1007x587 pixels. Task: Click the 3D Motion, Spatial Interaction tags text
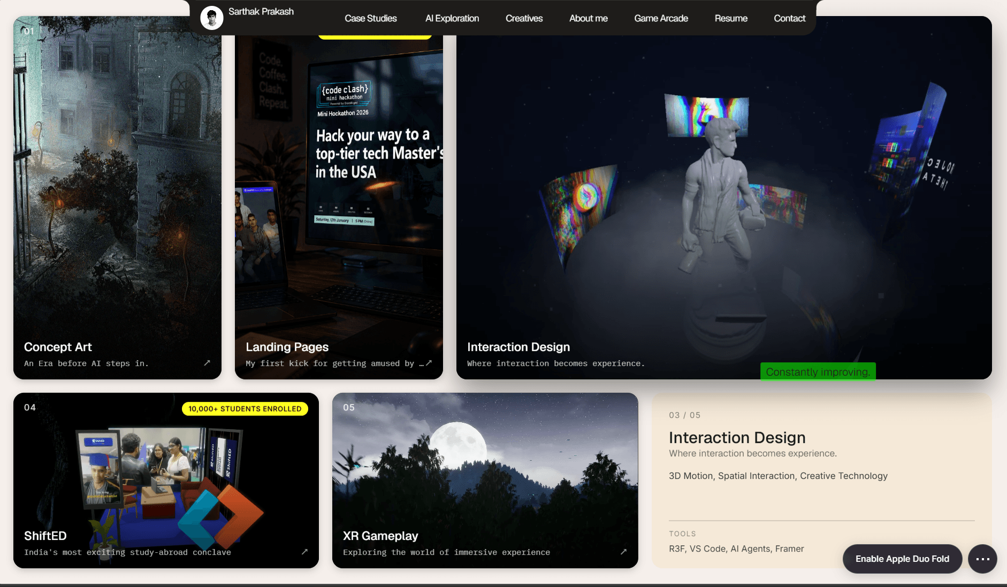[x=778, y=476]
